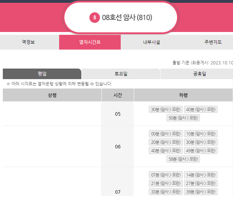The image size is (233, 199).
Task: Select the 06시 00분 (암사>모란) train
Action: point(166,134)
